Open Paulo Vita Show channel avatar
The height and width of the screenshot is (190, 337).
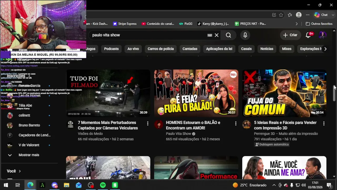click(x=158, y=124)
